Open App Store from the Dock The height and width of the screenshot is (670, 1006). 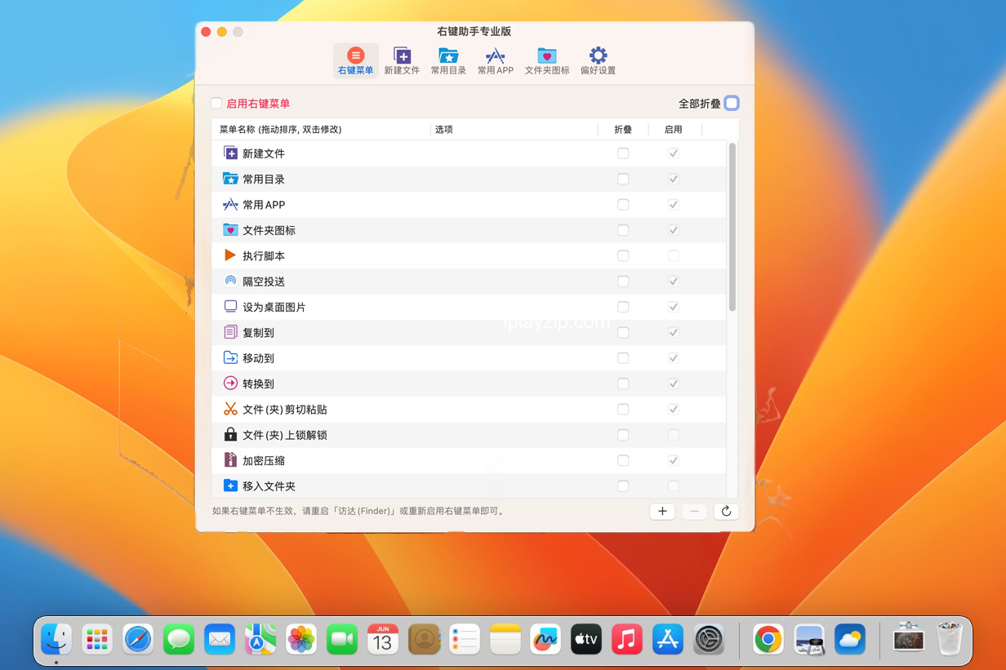(668, 640)
